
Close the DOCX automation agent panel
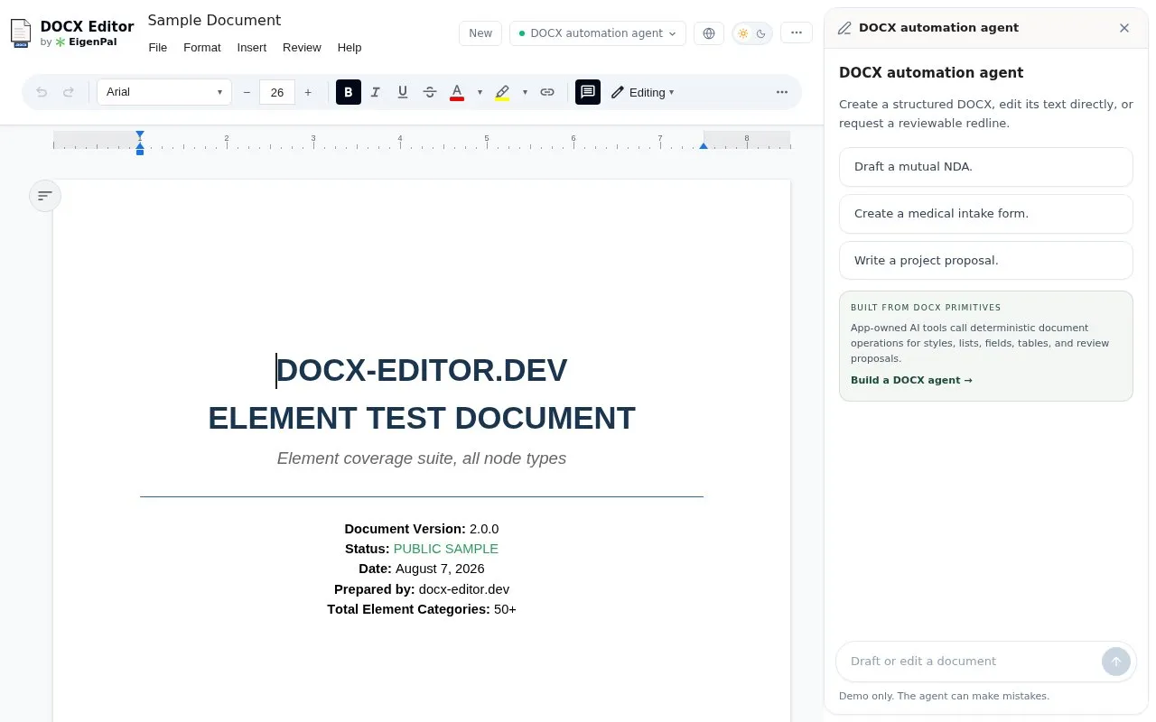coord(1124,28)
